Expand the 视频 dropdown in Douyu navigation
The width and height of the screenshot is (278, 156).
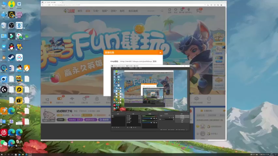105,11
